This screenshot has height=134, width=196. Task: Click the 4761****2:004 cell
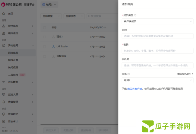tap(98, 56)
